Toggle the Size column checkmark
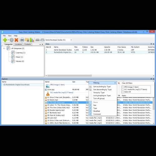Screen dimensions: 156x156 (90, 105)
